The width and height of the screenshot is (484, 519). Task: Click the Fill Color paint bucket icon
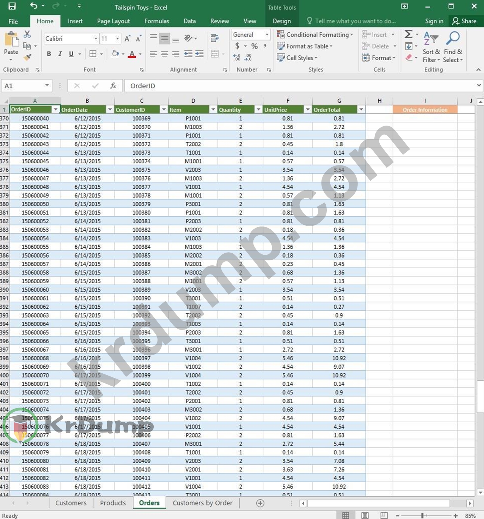coord(115,54)
